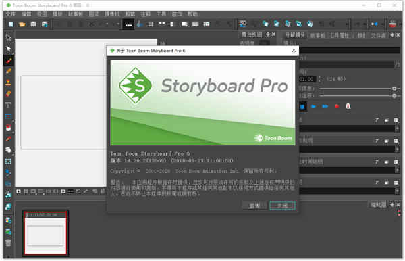Click the upper slider handle in panel view
The image size is (405, 261).
pyautogui.click(x=394, y=89)
